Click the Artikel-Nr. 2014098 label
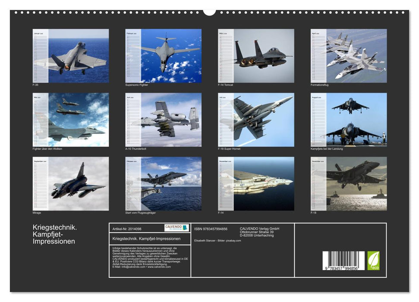Viewport: 419px width, 302px height. point(127,228)
